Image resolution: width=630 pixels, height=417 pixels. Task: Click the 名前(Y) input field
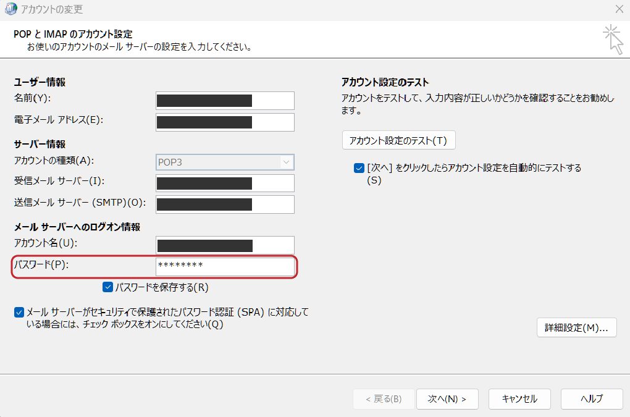(225, 101)
